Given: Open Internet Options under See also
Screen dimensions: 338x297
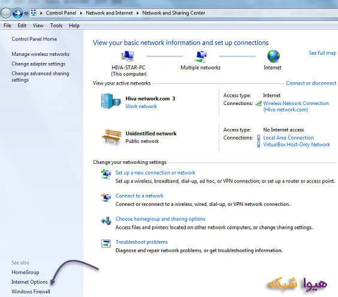Looking at the screenshot, I should pyautogui.click(x=30, y=282).
